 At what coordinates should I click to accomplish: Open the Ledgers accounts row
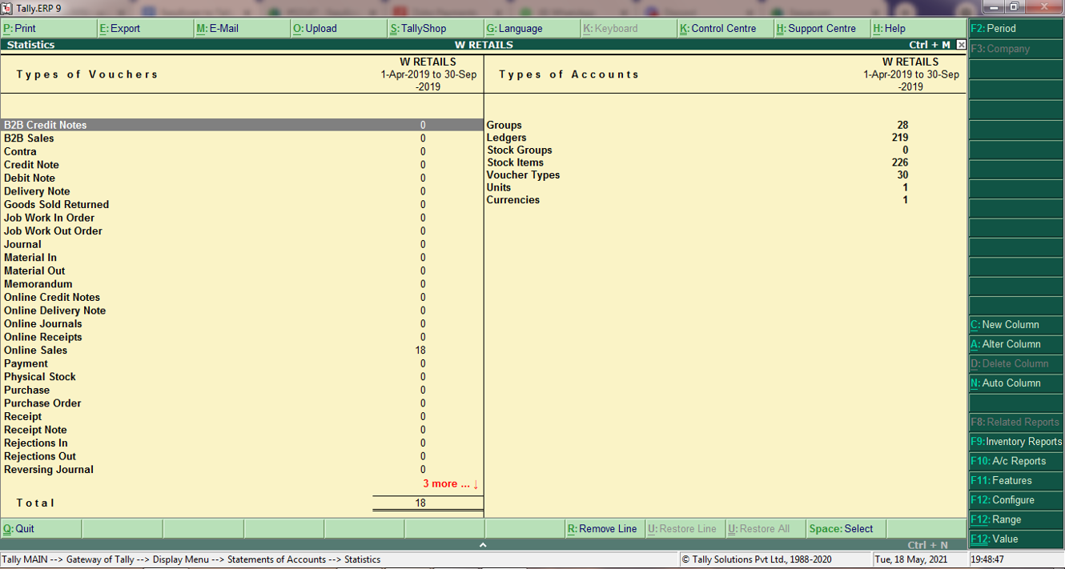(x=725, y=138)
